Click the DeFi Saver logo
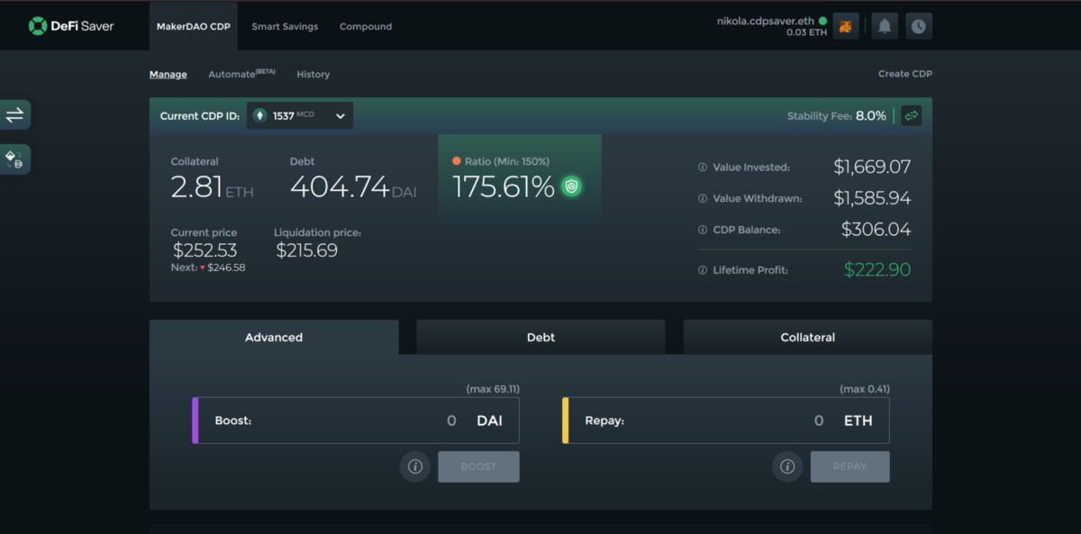 coord(71,26)
